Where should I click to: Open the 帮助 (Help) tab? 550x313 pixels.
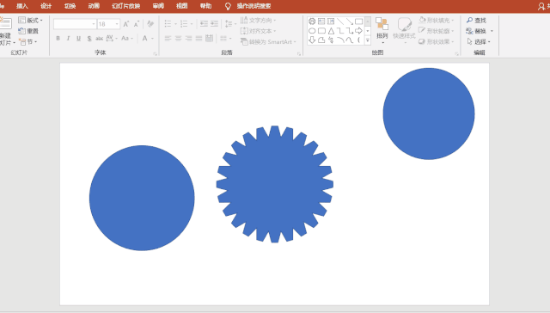coord(205,6)
